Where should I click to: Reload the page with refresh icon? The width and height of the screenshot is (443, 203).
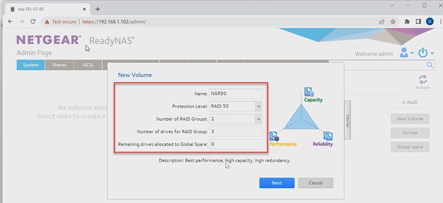coord(33,21)
